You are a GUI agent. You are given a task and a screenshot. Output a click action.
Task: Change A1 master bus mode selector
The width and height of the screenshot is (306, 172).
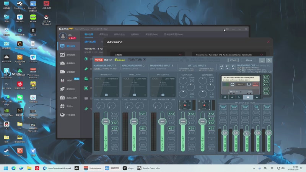223,107
